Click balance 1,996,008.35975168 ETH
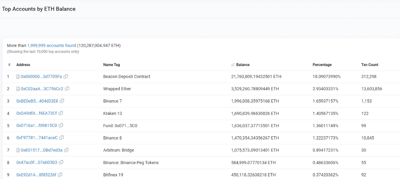The width and height of the screenshot is (400, 179). pyautogui.click(x=255, y=101)
